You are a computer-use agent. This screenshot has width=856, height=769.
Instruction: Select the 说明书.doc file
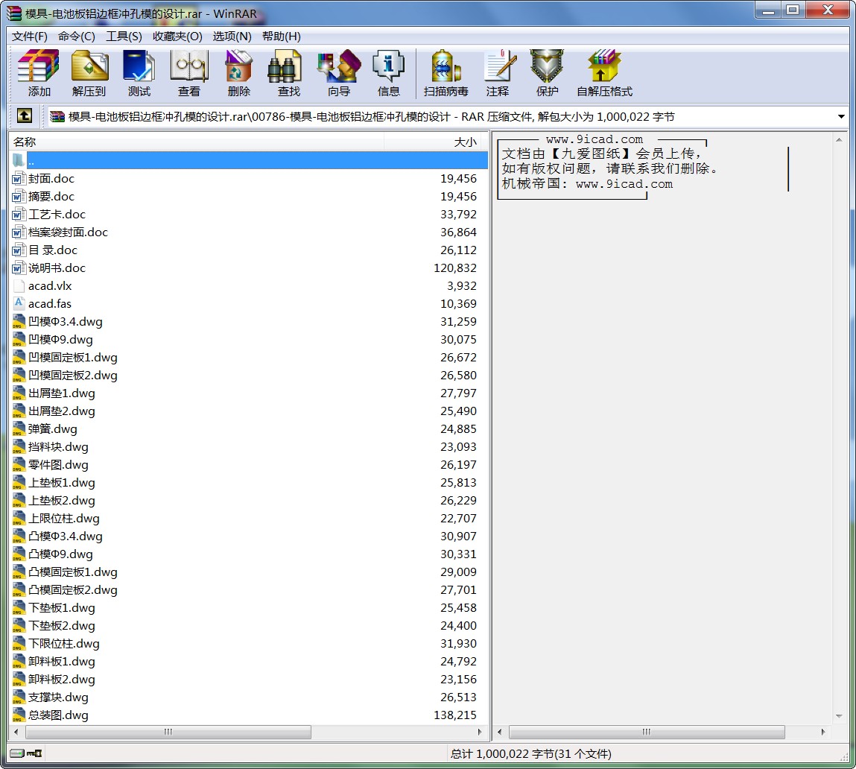click(57, 268)
